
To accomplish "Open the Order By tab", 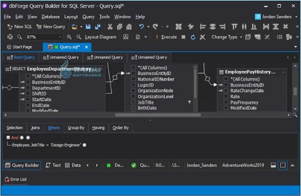I will pyautogui.click(x=120, y=127).
